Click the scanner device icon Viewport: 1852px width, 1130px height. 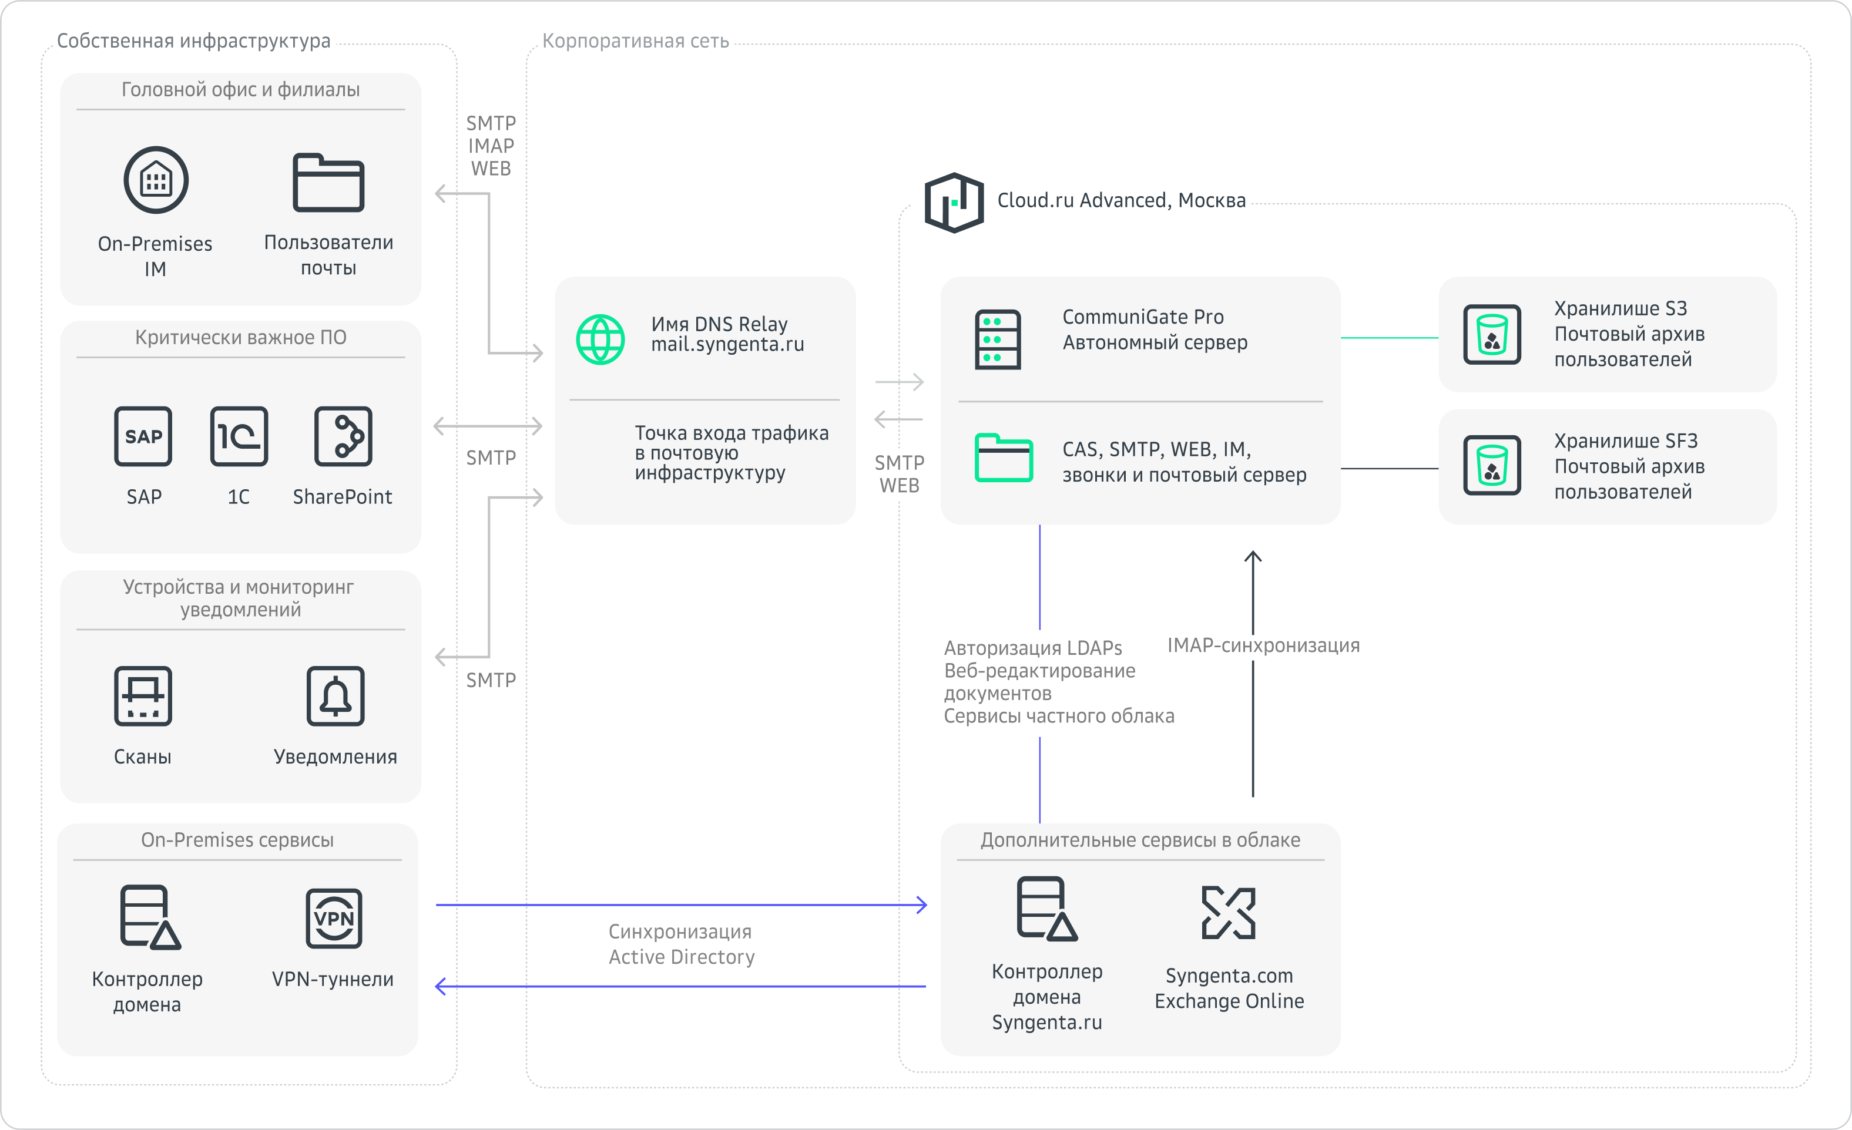tap(143, 696)
